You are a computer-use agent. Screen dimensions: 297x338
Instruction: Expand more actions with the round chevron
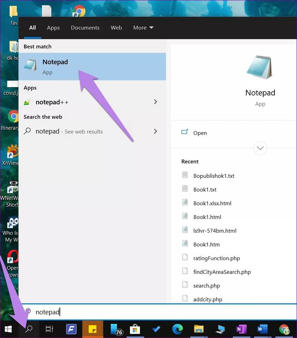coord(260,148)
